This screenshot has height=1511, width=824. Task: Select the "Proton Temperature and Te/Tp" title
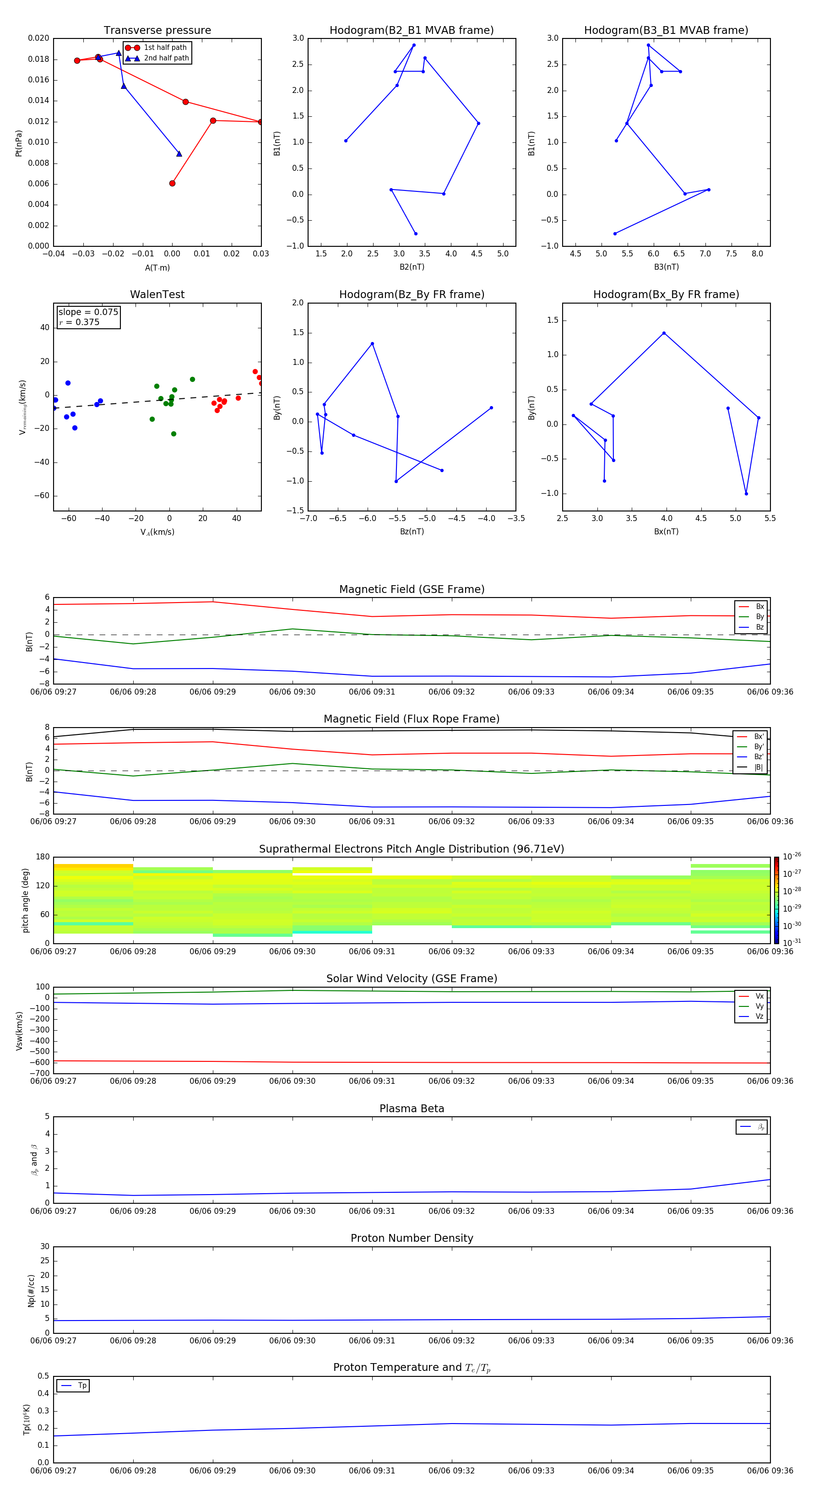(412, 1368)
